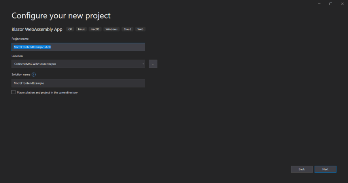Viewport: 348px width, 183px height.
Task: Click the Next button
Action: coord(325,169)
